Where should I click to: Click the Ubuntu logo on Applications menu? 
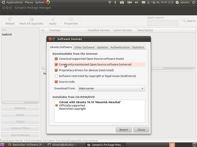3,2
